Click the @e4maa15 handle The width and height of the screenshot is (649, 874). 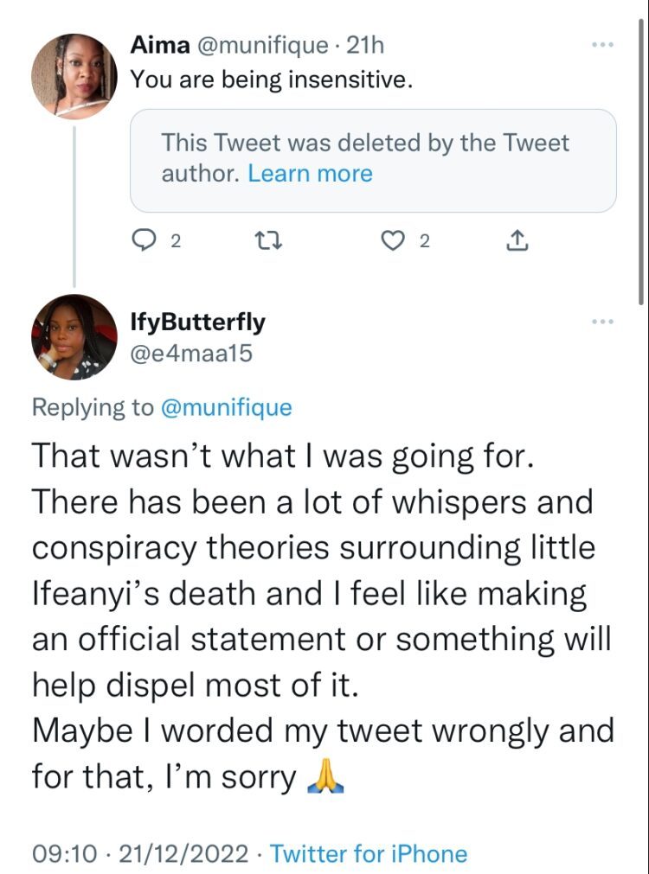pyautogui.click(x=191, y=352)
